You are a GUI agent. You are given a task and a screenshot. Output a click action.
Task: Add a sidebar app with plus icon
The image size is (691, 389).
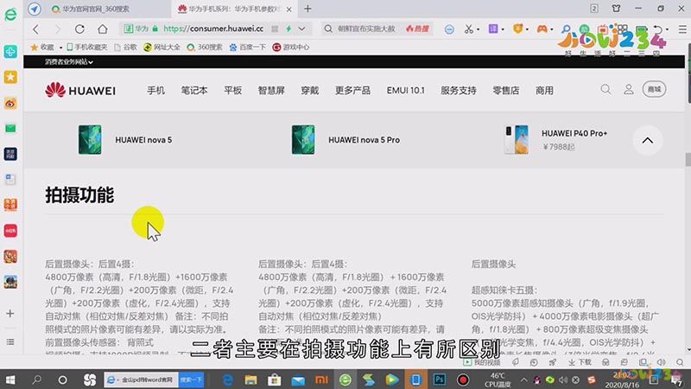(10, 314)
